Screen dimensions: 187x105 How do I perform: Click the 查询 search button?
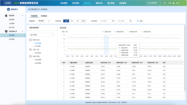140,21
